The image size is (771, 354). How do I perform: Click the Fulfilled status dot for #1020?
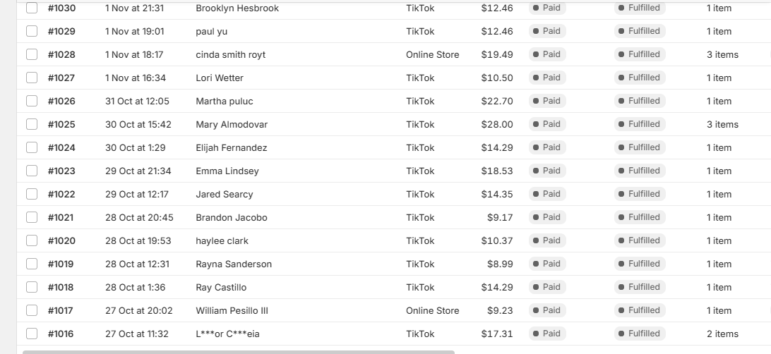(621, 240)
